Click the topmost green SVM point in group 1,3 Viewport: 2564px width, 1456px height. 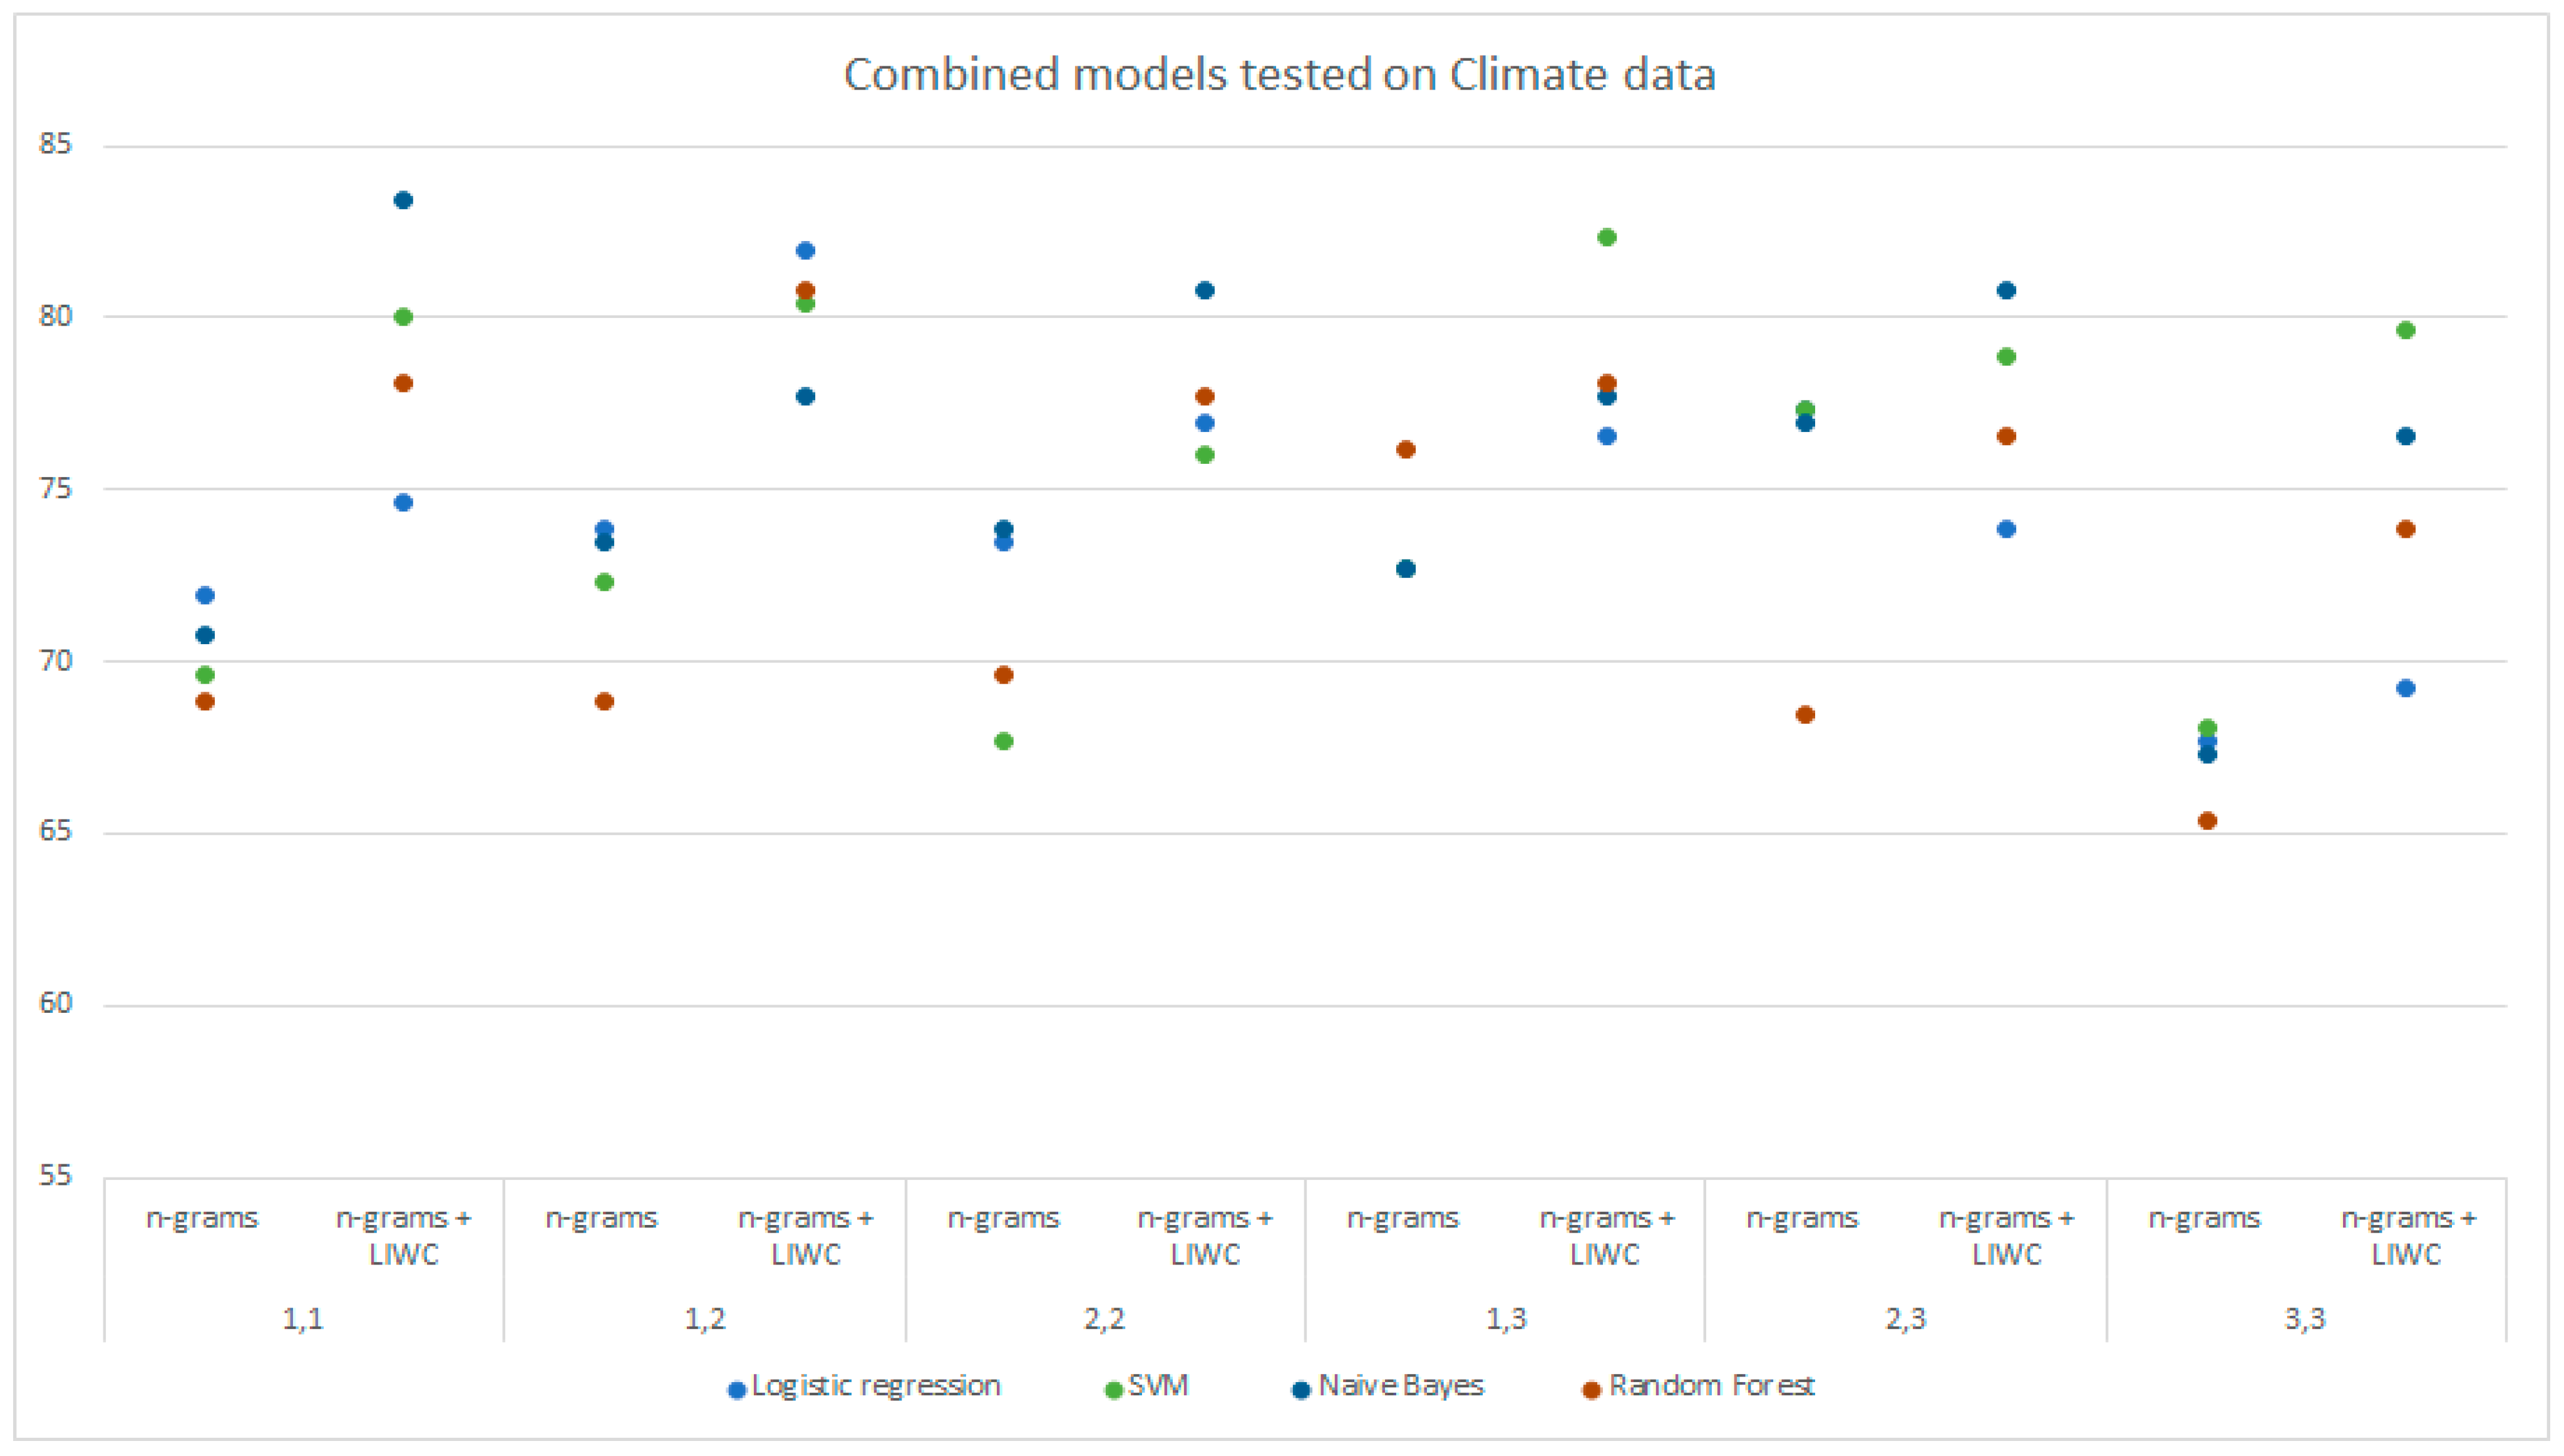(x=1607, y=237)
